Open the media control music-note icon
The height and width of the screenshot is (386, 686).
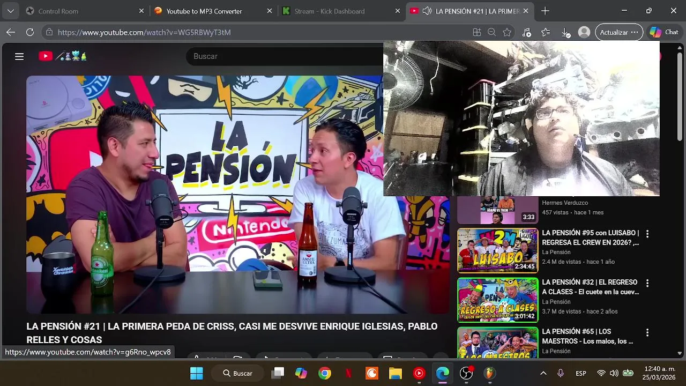click(526, 32)
